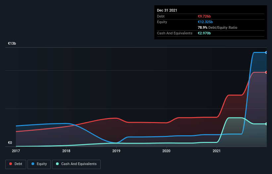The width and height of the screenshot is (272, 174).
Task: Click the 2018 x-axis label
Action: 66,151
